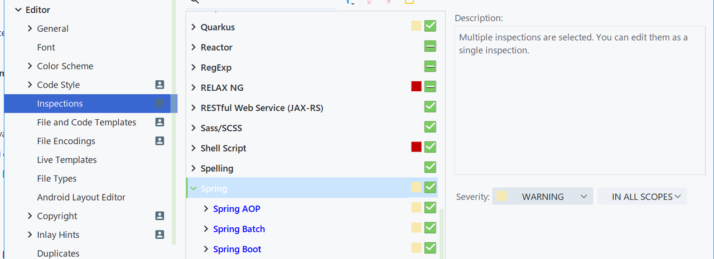The height and width of the screenshot is (259, 714).
Task: Click the project icon on the Inspections row
Action: click(x=160, y=104)
